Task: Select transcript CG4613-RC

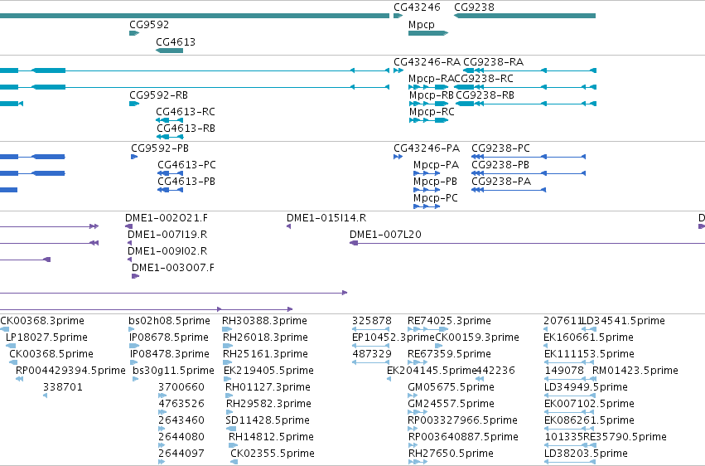Action: pyautogui.click(x=186, y=112)
